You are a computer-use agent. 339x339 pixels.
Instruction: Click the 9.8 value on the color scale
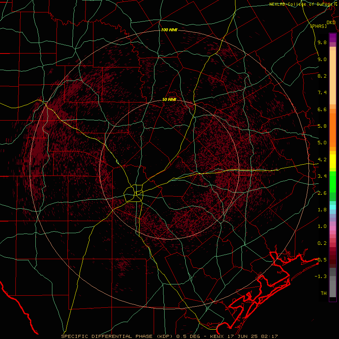[x=322, y=43]
